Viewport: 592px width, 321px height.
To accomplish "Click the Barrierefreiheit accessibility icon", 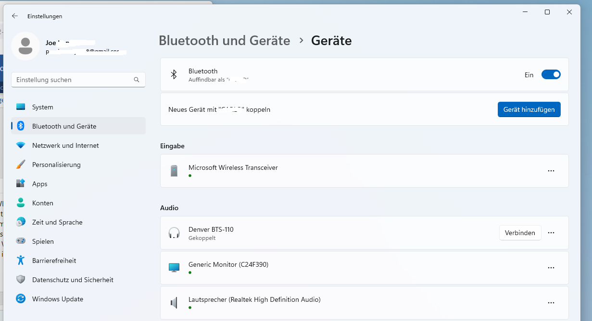I will 20,261.
